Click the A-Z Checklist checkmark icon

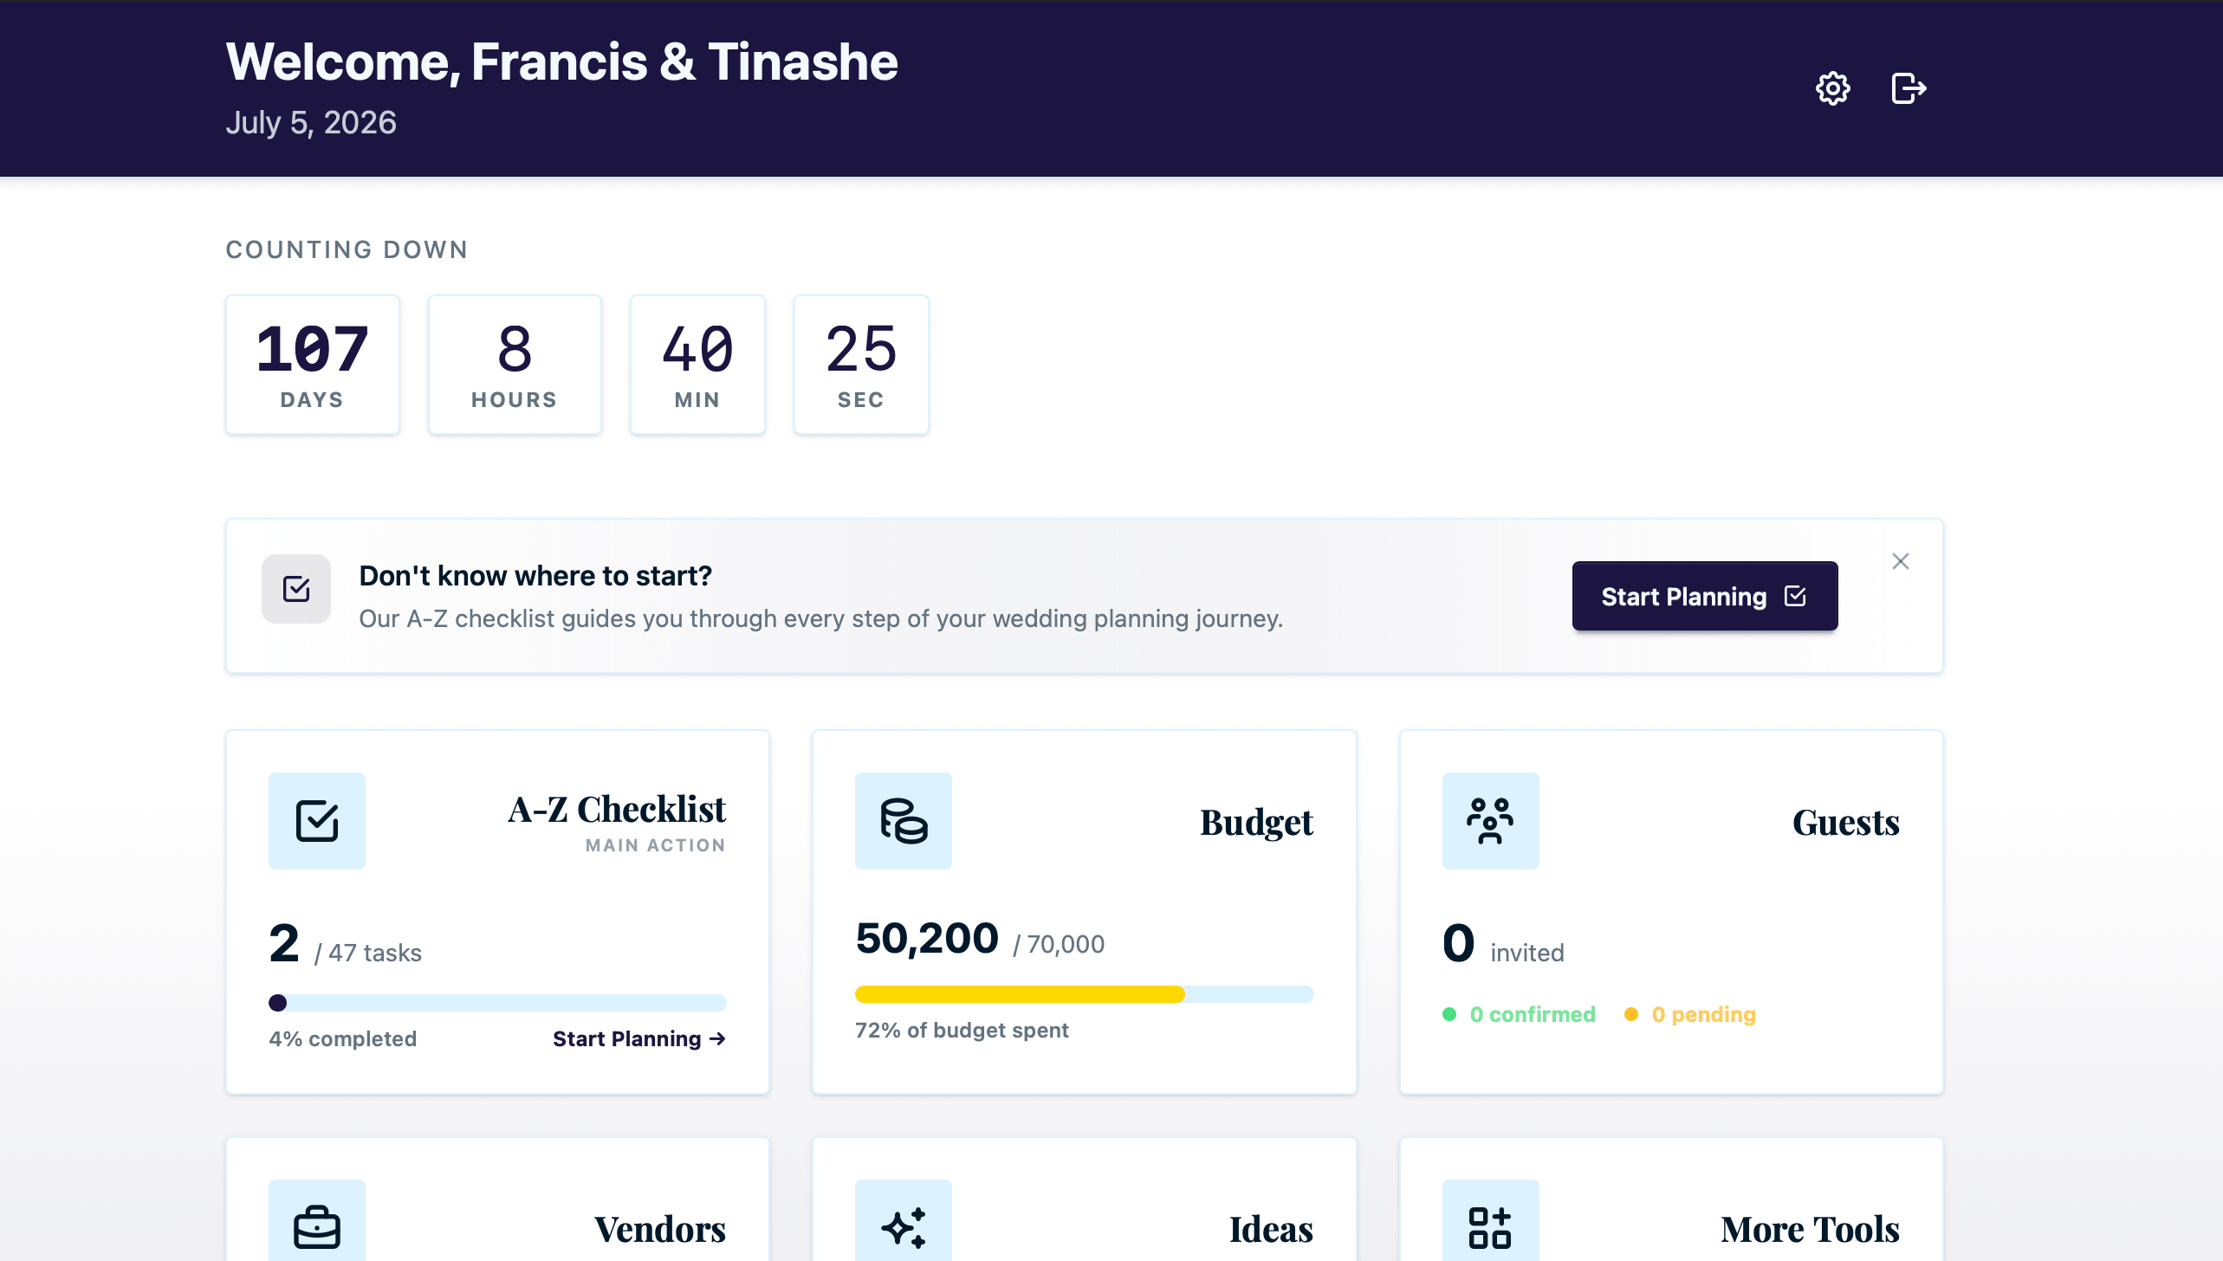[x=317, y=821]
